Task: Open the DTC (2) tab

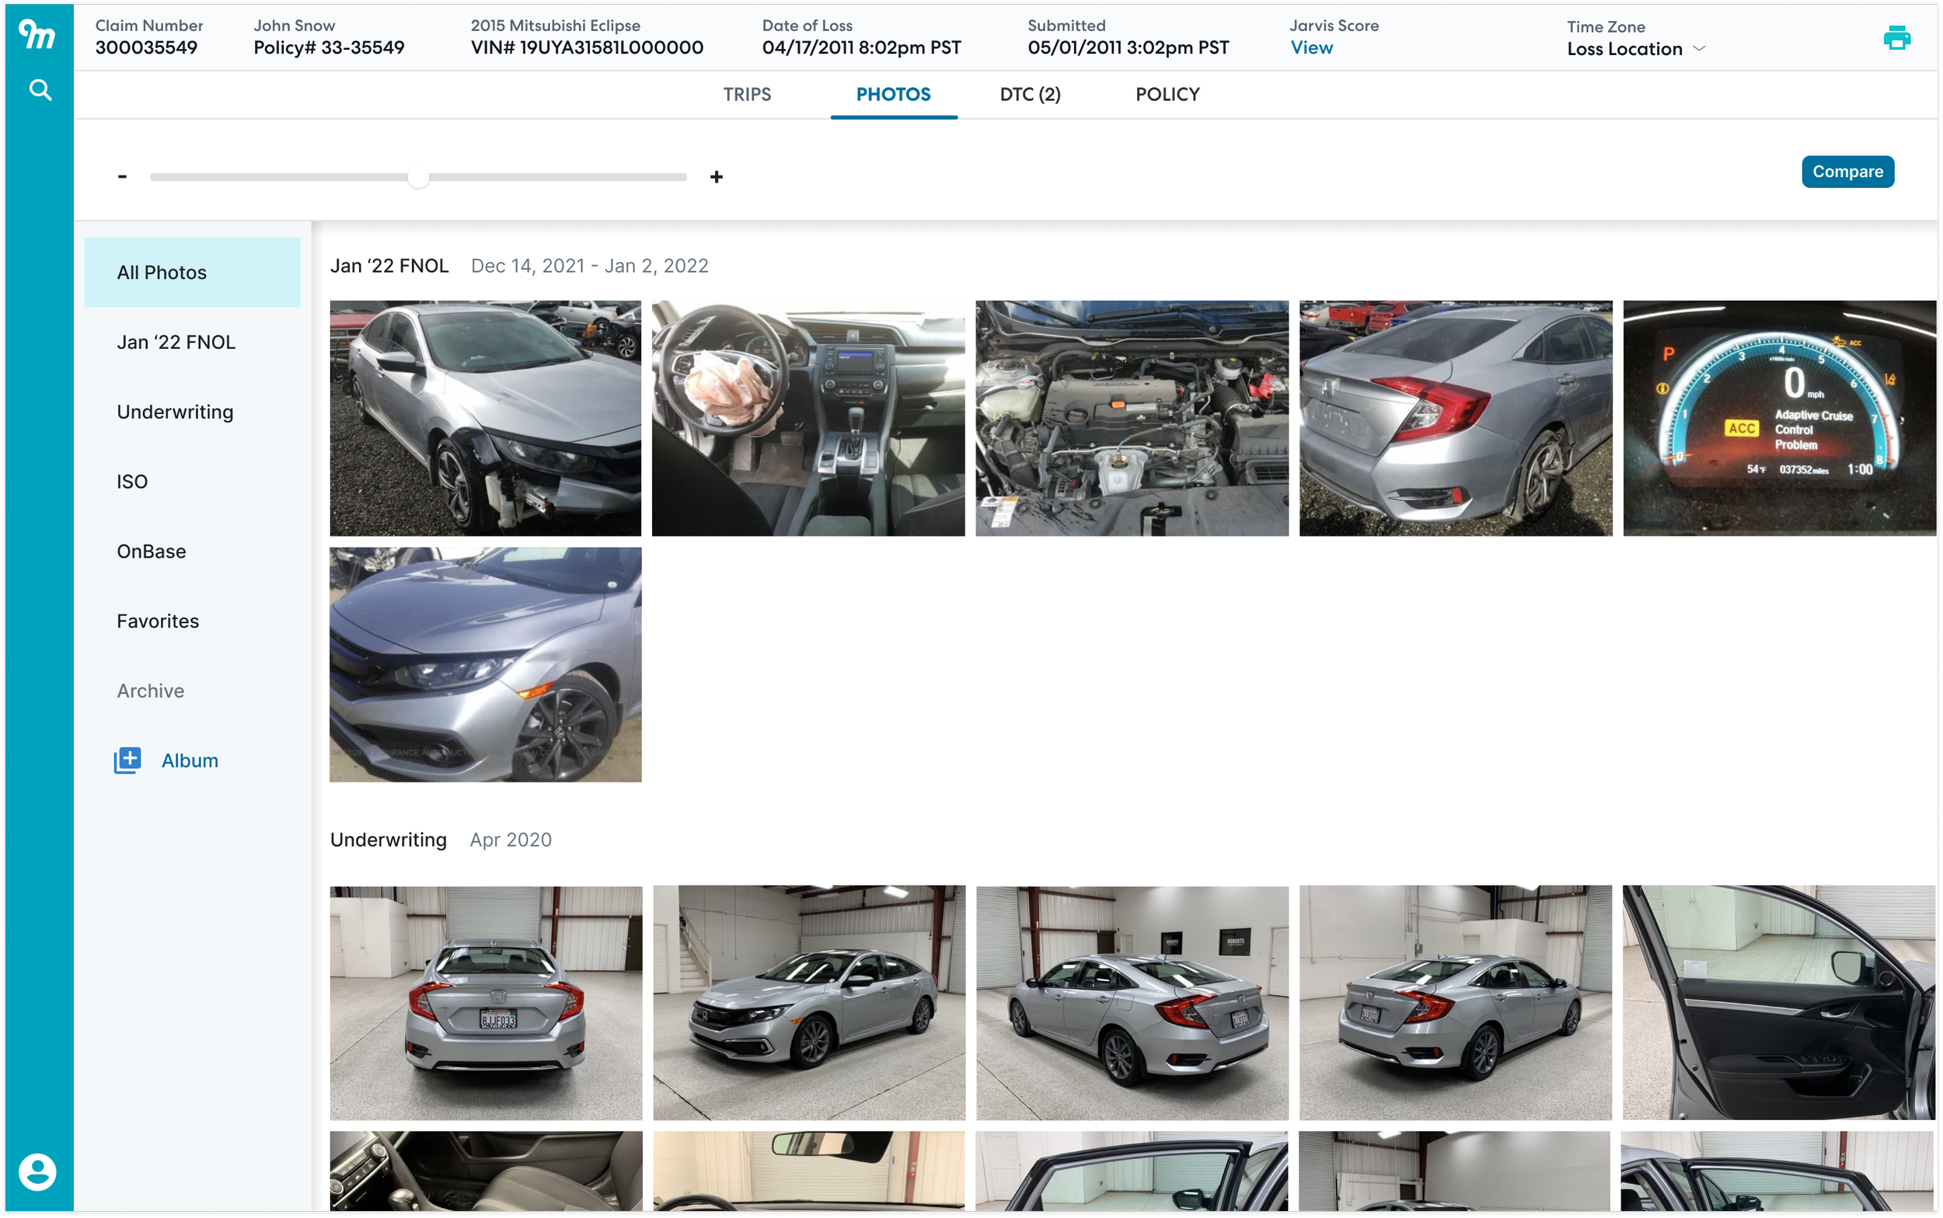Action: 1029,94
